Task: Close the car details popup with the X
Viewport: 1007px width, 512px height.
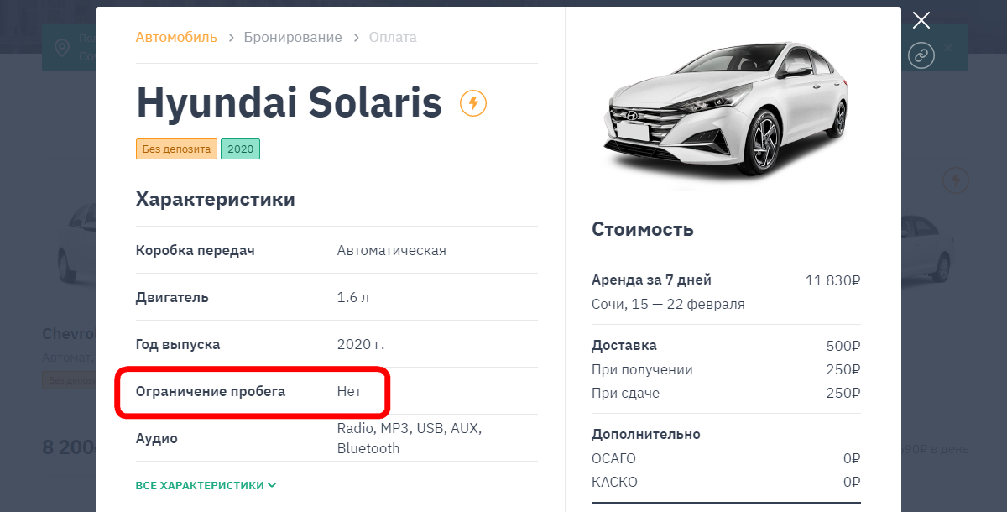Action: [x=921, y=20]
